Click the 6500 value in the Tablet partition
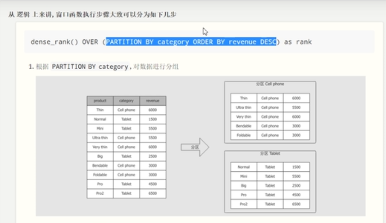Viewport: 386px width, 223px height. pos(296,204)
